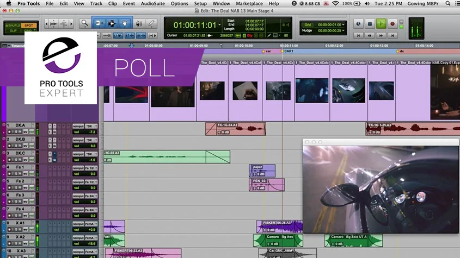Open DX.A output *DX selector
Image resolution: width=460 pixels, height=258 pixels.
pyautogui.click(x=91, y=126)
